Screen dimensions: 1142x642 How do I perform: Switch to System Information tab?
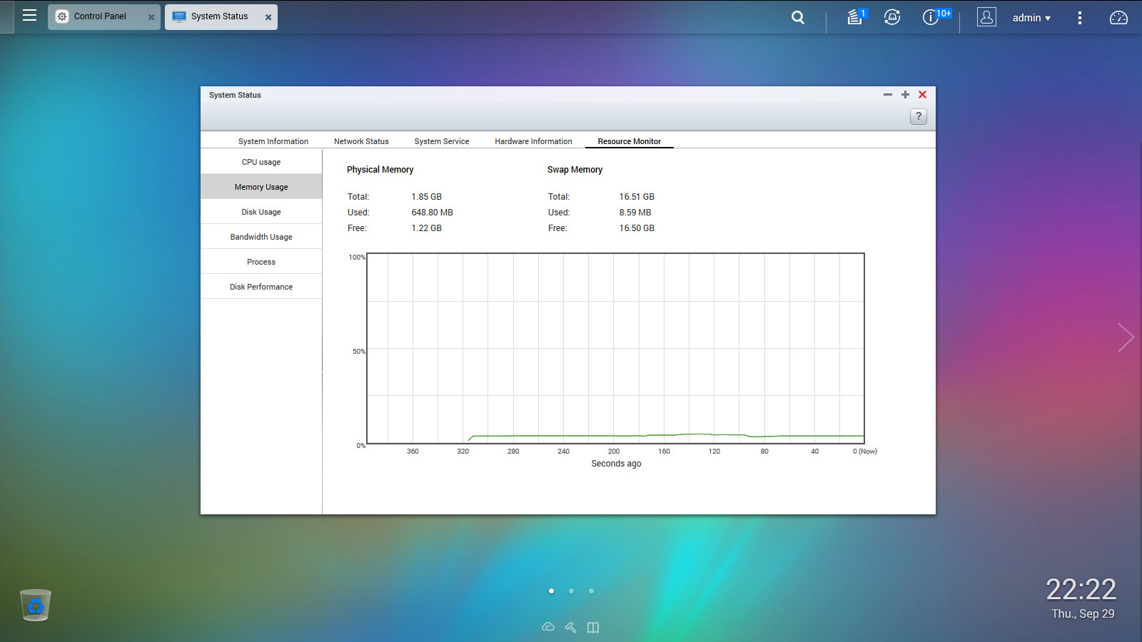273,141
